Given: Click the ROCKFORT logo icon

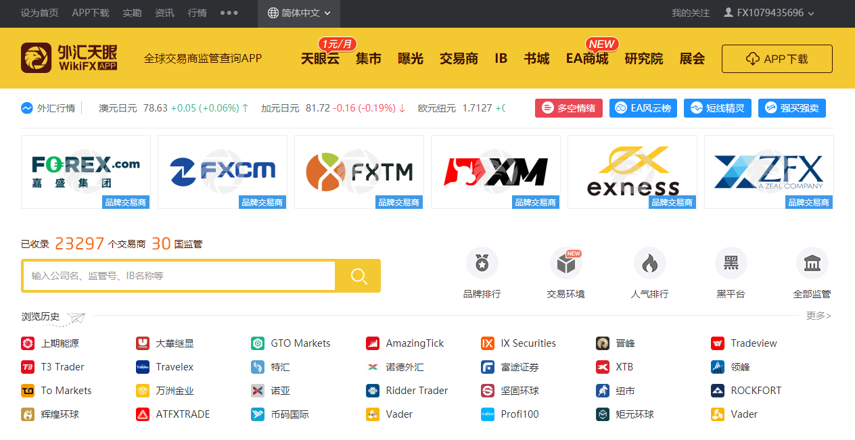Looking at the screenshot, I should pos(718,391).
